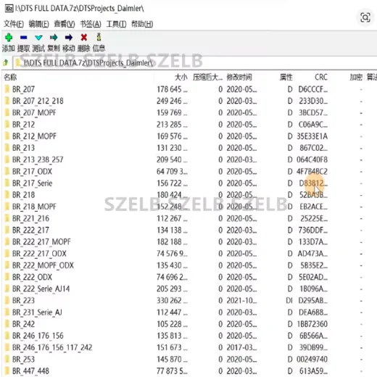377x377 pixels.
Task: Select the BR_207_212_218 folder
Action: tap(38, 101)
